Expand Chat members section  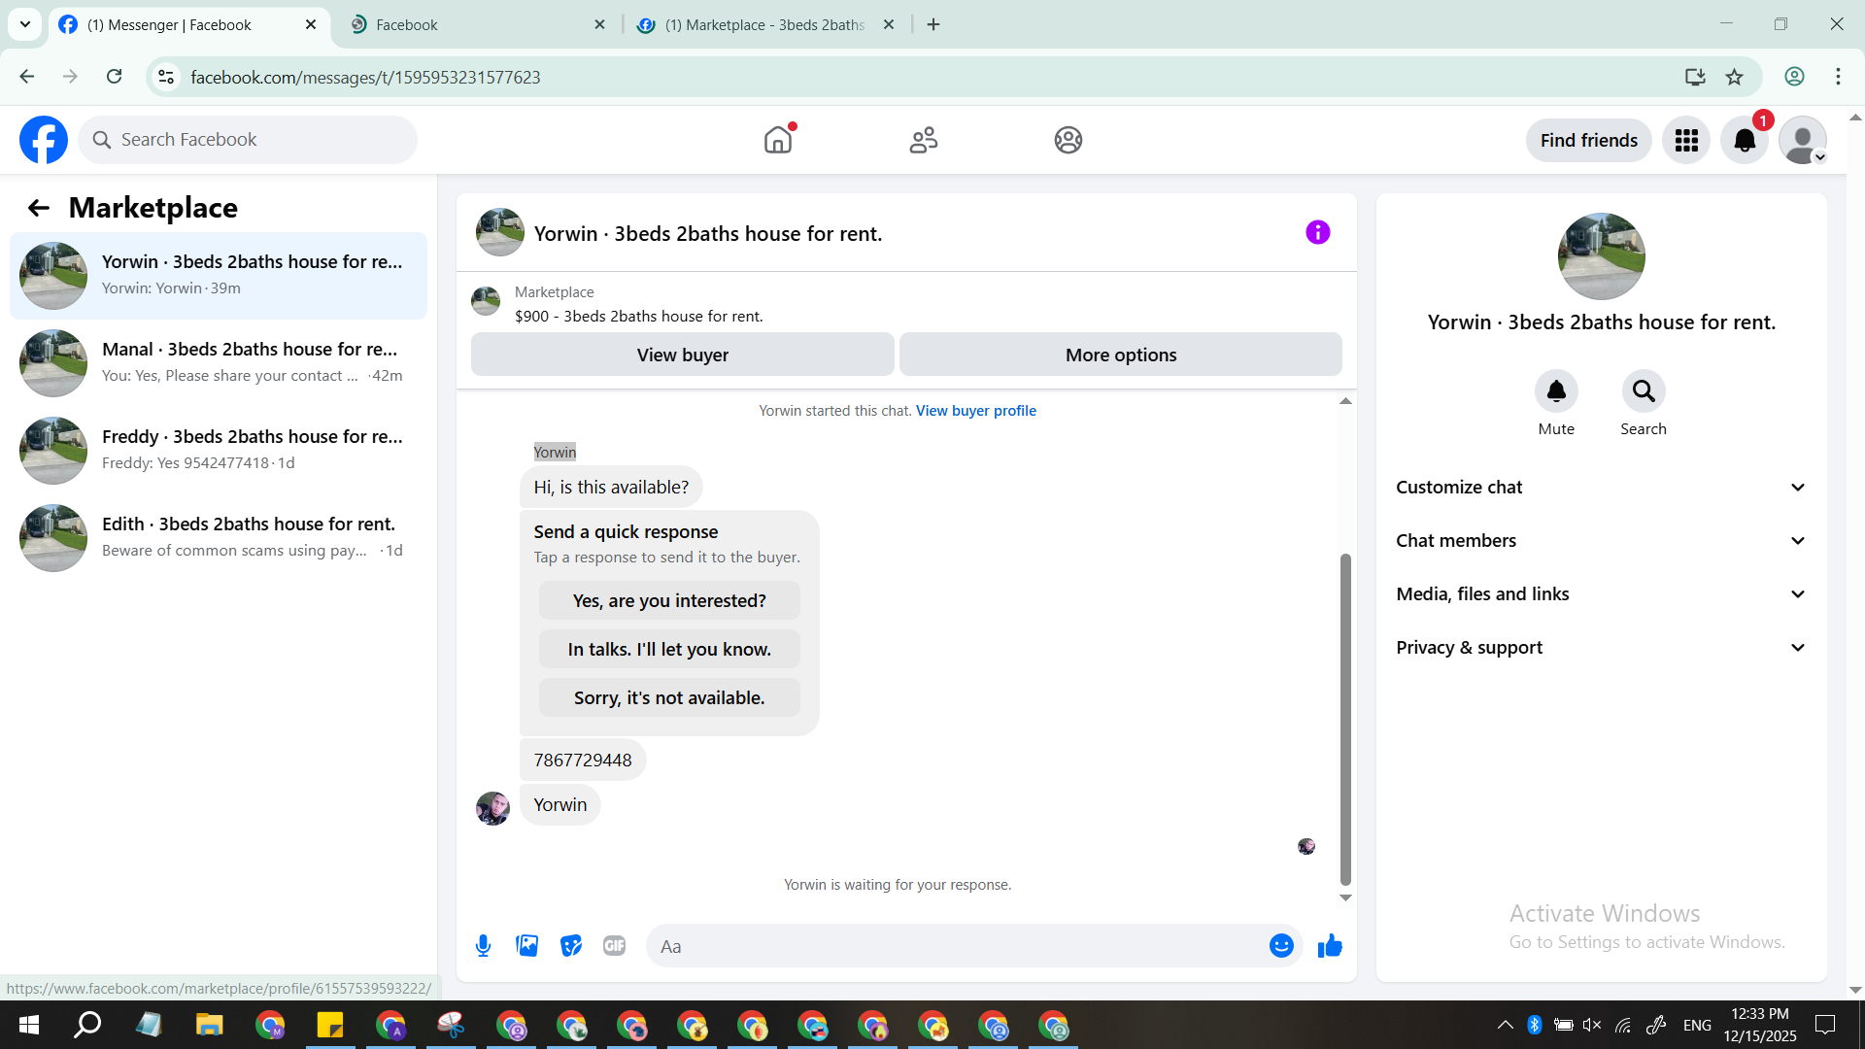tap(1601, 541)
